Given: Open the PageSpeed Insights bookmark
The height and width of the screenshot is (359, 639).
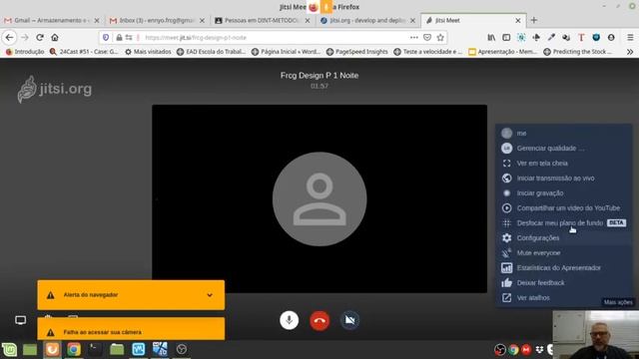Looking at the screenshot, I should coord(357,52).
